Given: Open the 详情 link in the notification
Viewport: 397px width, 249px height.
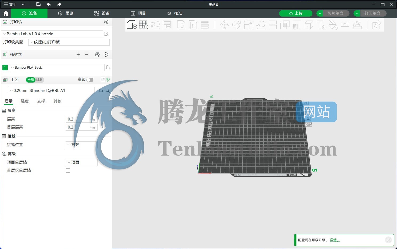Looking at the screenshot, I should [x=335, y=240].
